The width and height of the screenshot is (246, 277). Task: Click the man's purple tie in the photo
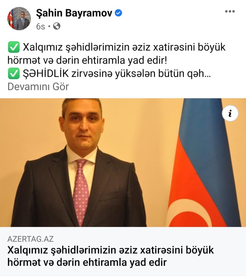click(x=81, y=192)
